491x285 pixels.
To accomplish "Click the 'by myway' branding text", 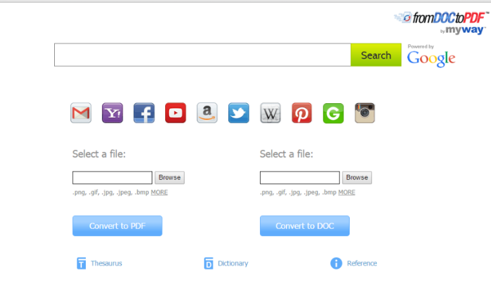I will tap(463, 30).
